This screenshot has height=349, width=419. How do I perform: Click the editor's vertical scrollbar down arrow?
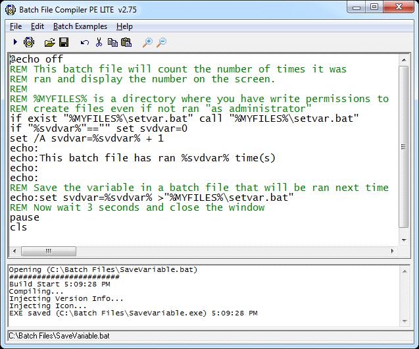[404, 240]
